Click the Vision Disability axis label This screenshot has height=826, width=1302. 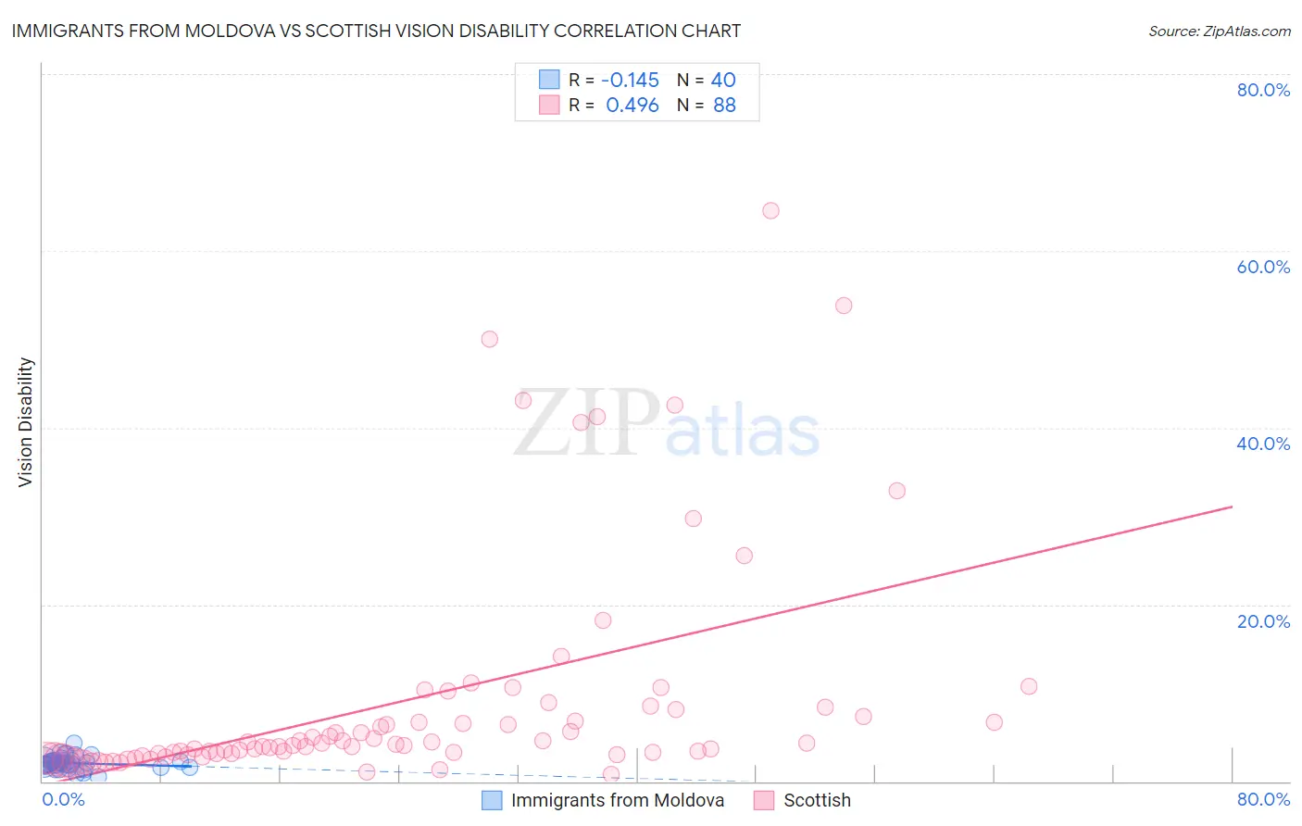coord(26,422)
